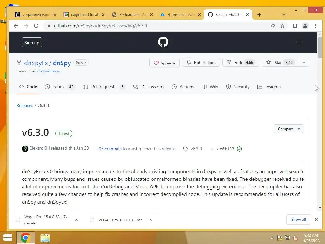Open the GitHub hamburger menu
Screen dimensions: 325x244
pyautogui.click(x=300, y=42)
